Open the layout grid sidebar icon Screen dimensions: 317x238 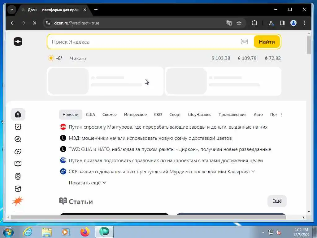[x=18, y=189]
